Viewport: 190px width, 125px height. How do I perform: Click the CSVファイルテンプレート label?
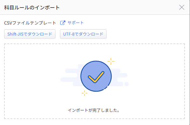30,23
